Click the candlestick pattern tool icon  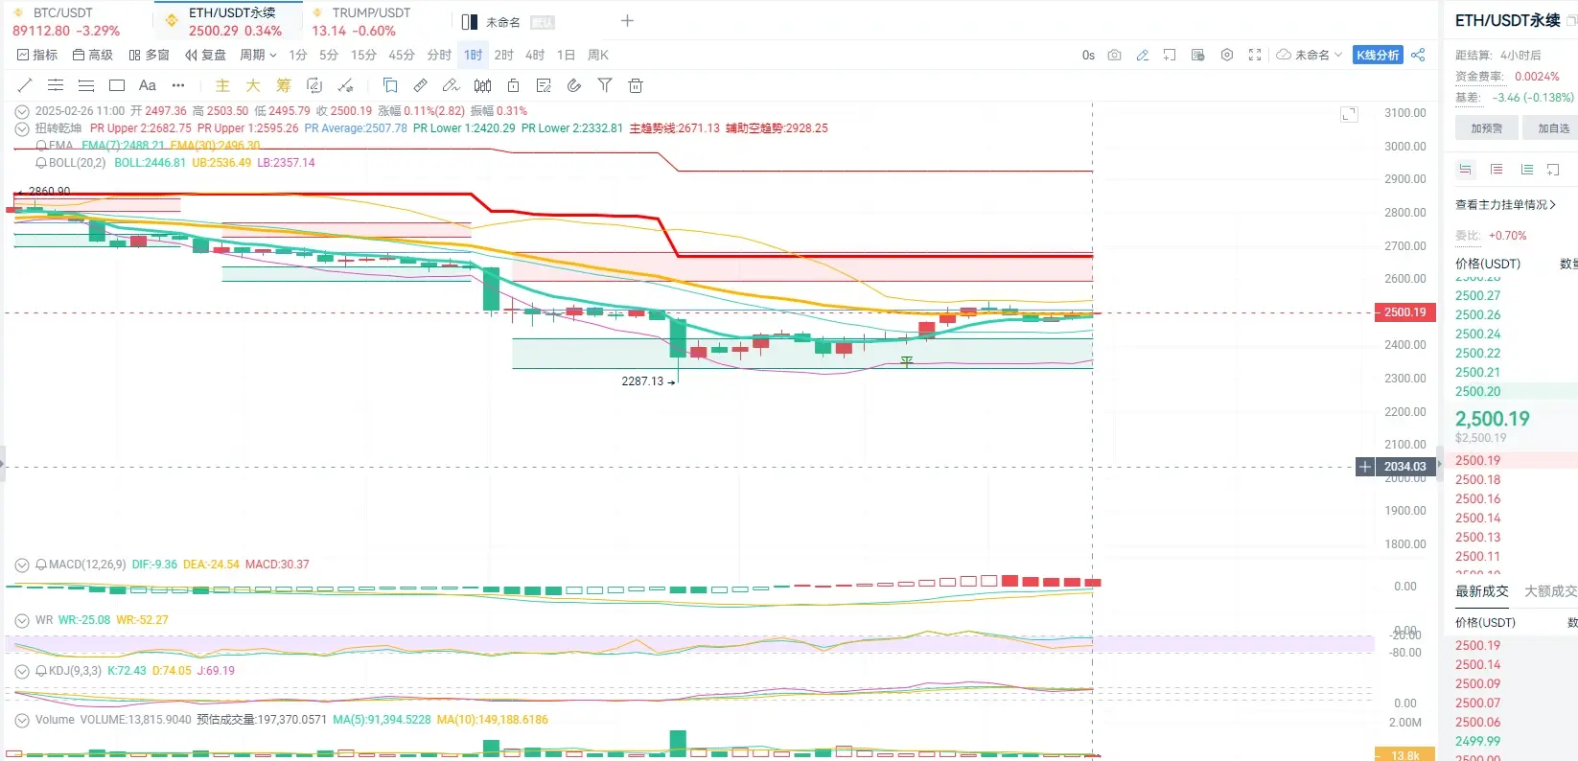[482, 85]
